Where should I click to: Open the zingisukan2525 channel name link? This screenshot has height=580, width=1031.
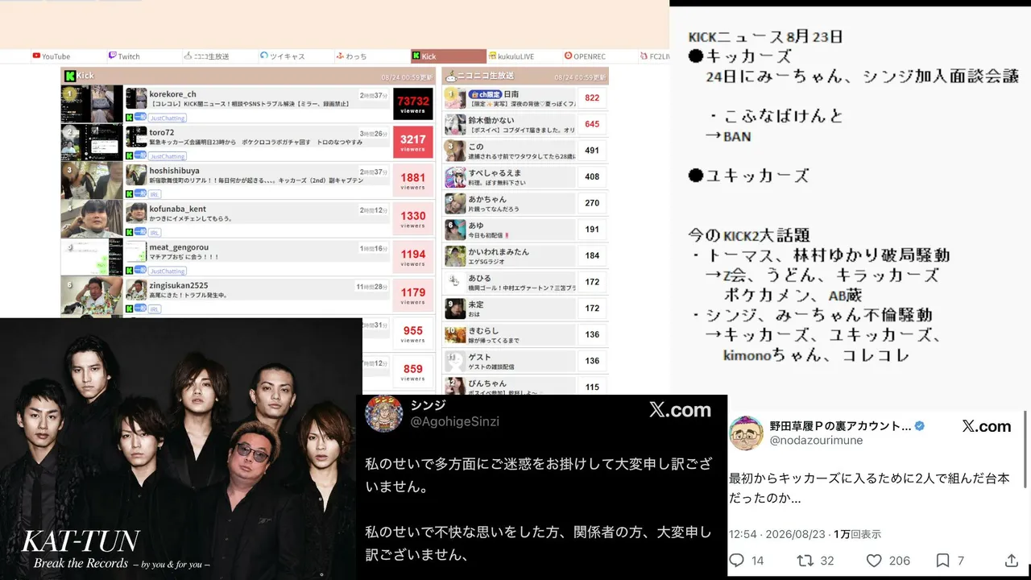179,285
